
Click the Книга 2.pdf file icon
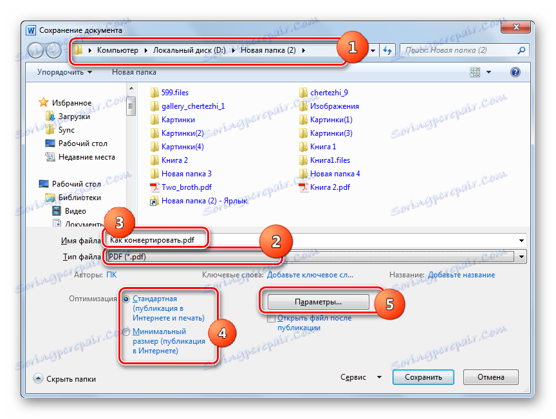pos(303,187)
